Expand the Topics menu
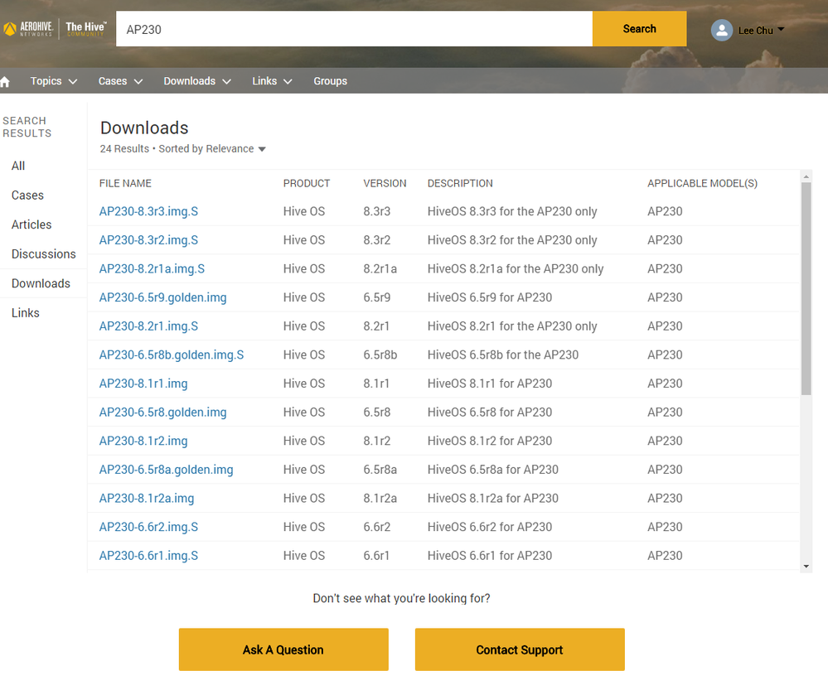This screenshot has width=828, height=690. pos(54,81)
